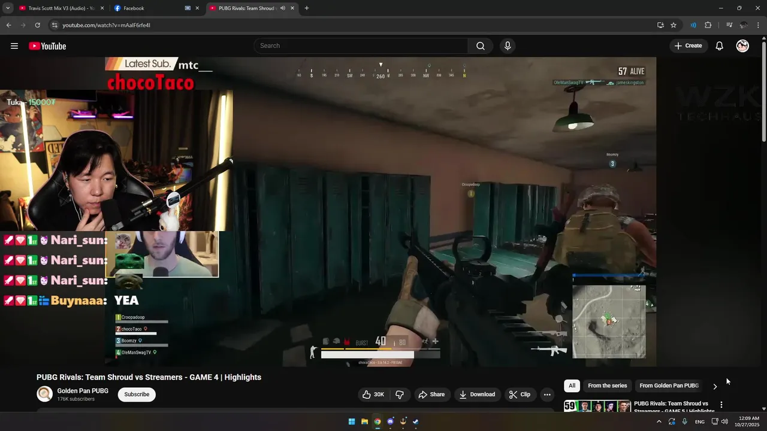Click the video title text
767x431 pixels.
[149, 377]
